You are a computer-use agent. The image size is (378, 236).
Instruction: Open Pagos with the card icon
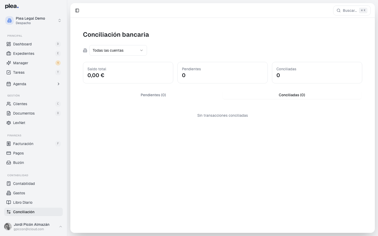coord(8,153)
